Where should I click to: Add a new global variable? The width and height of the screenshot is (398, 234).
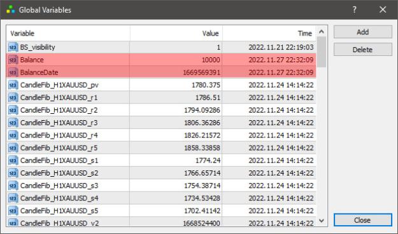coord(363,32)
